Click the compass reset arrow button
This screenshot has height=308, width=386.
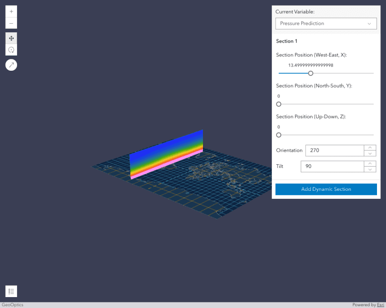(11, 65)
